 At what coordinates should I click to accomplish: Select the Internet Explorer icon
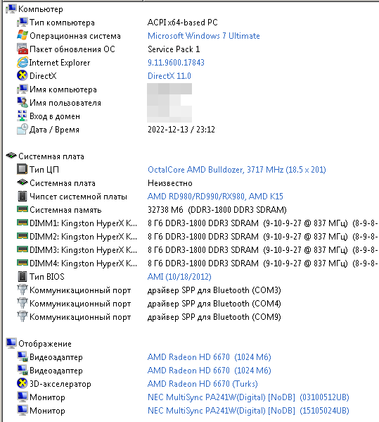pos(23,63)
